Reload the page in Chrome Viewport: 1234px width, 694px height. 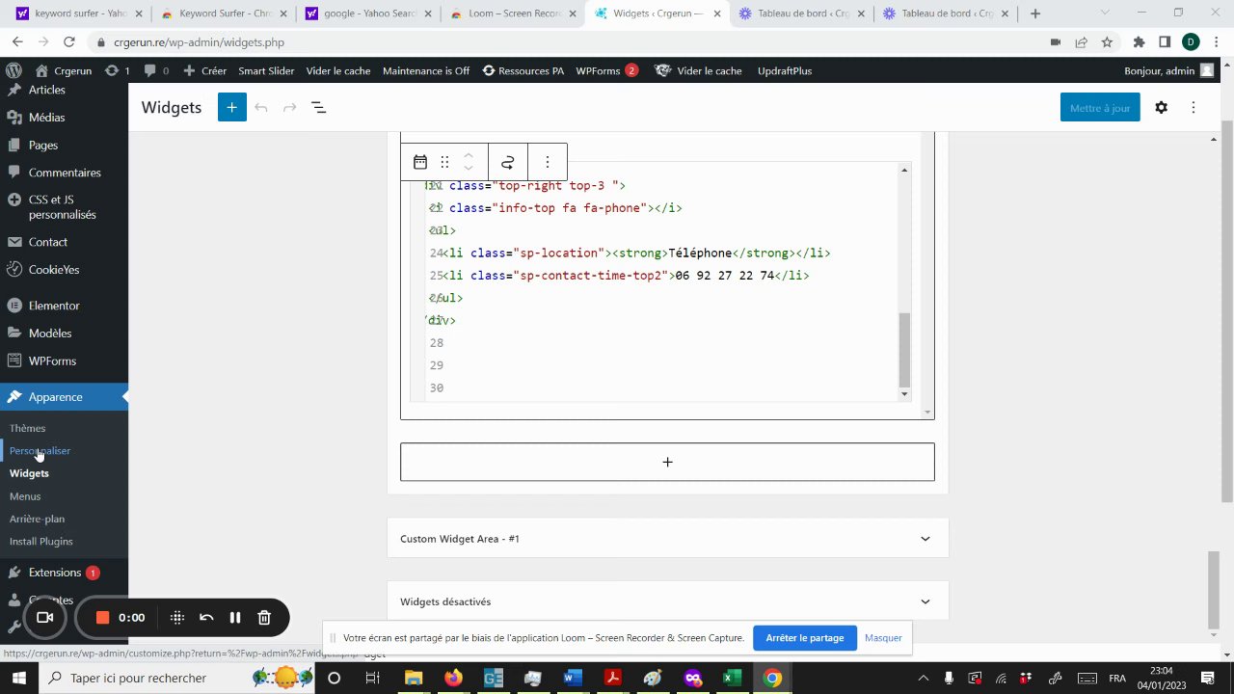coord(68,42)
